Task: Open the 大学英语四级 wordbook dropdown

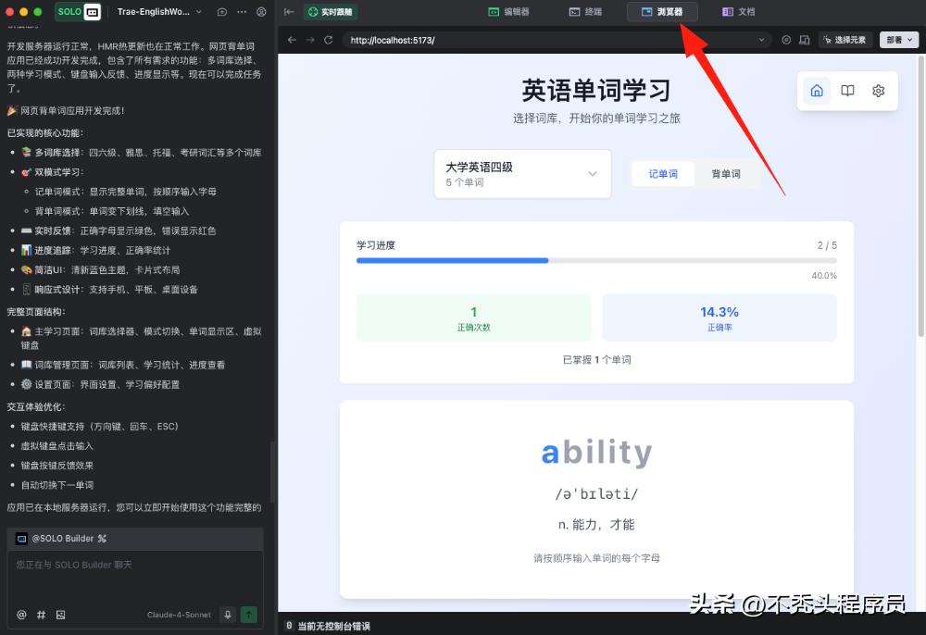Action: tap(521, 173)
